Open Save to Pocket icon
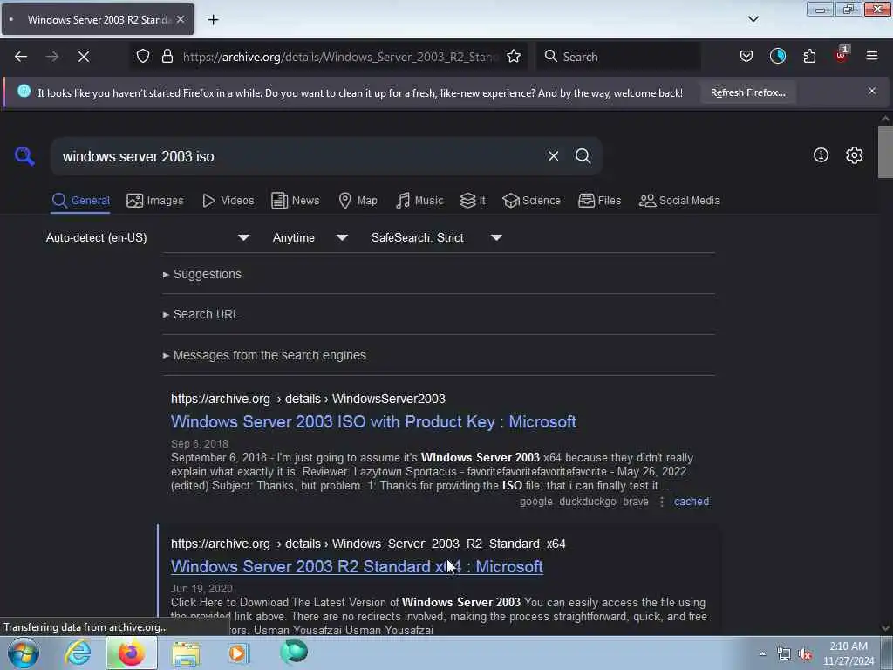The image size is (893, 670). (746, 57)
